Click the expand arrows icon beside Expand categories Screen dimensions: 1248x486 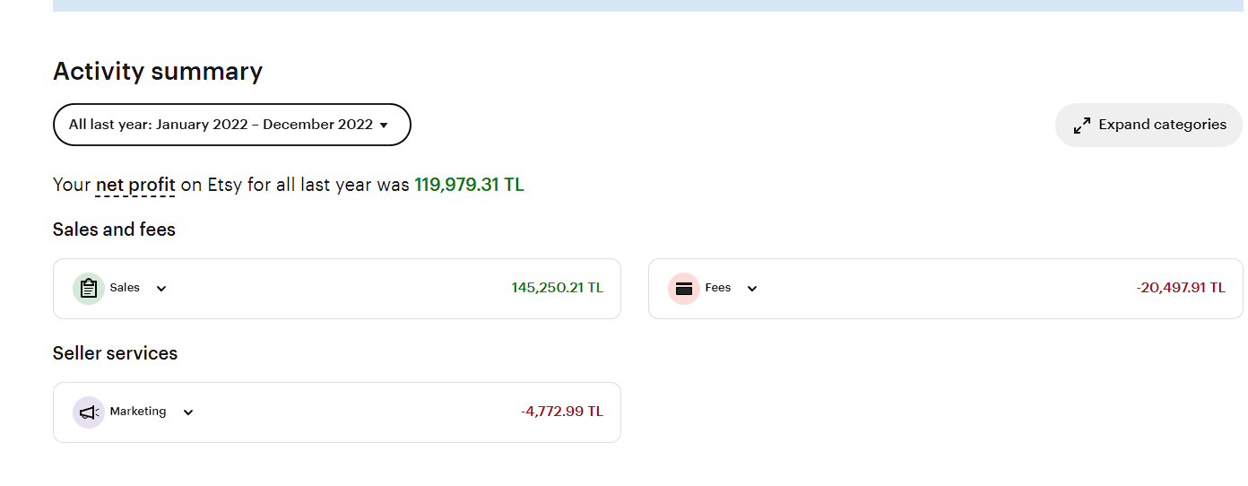tap(1082, 126)
